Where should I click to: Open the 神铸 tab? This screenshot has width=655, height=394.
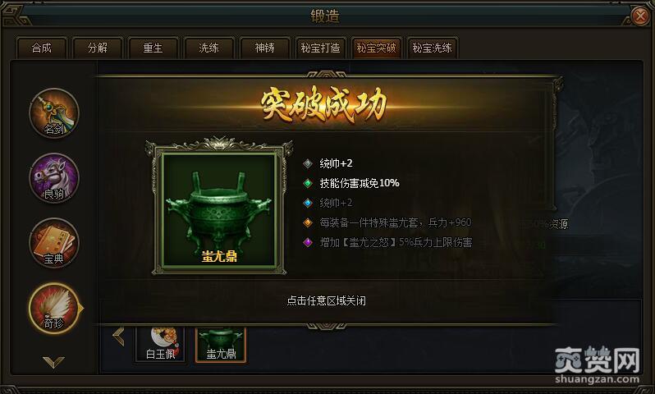click(x=264, y=48)
